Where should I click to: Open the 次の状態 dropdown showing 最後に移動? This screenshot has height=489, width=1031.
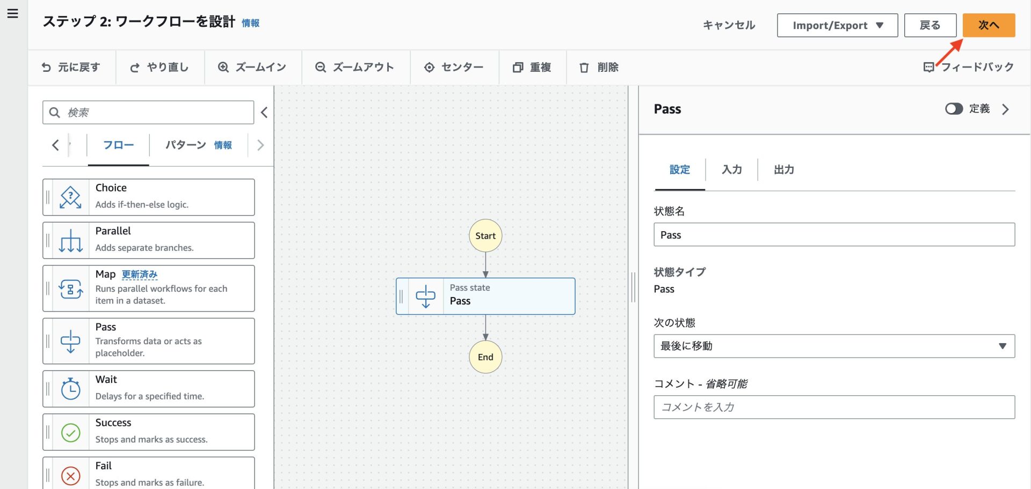(x=833, y=346)
